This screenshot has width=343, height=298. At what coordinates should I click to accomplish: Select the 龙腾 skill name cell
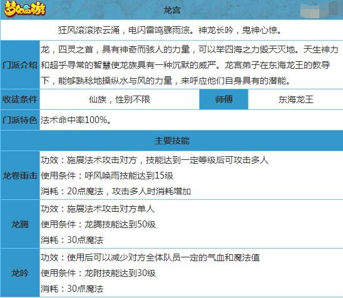(20, 224)
